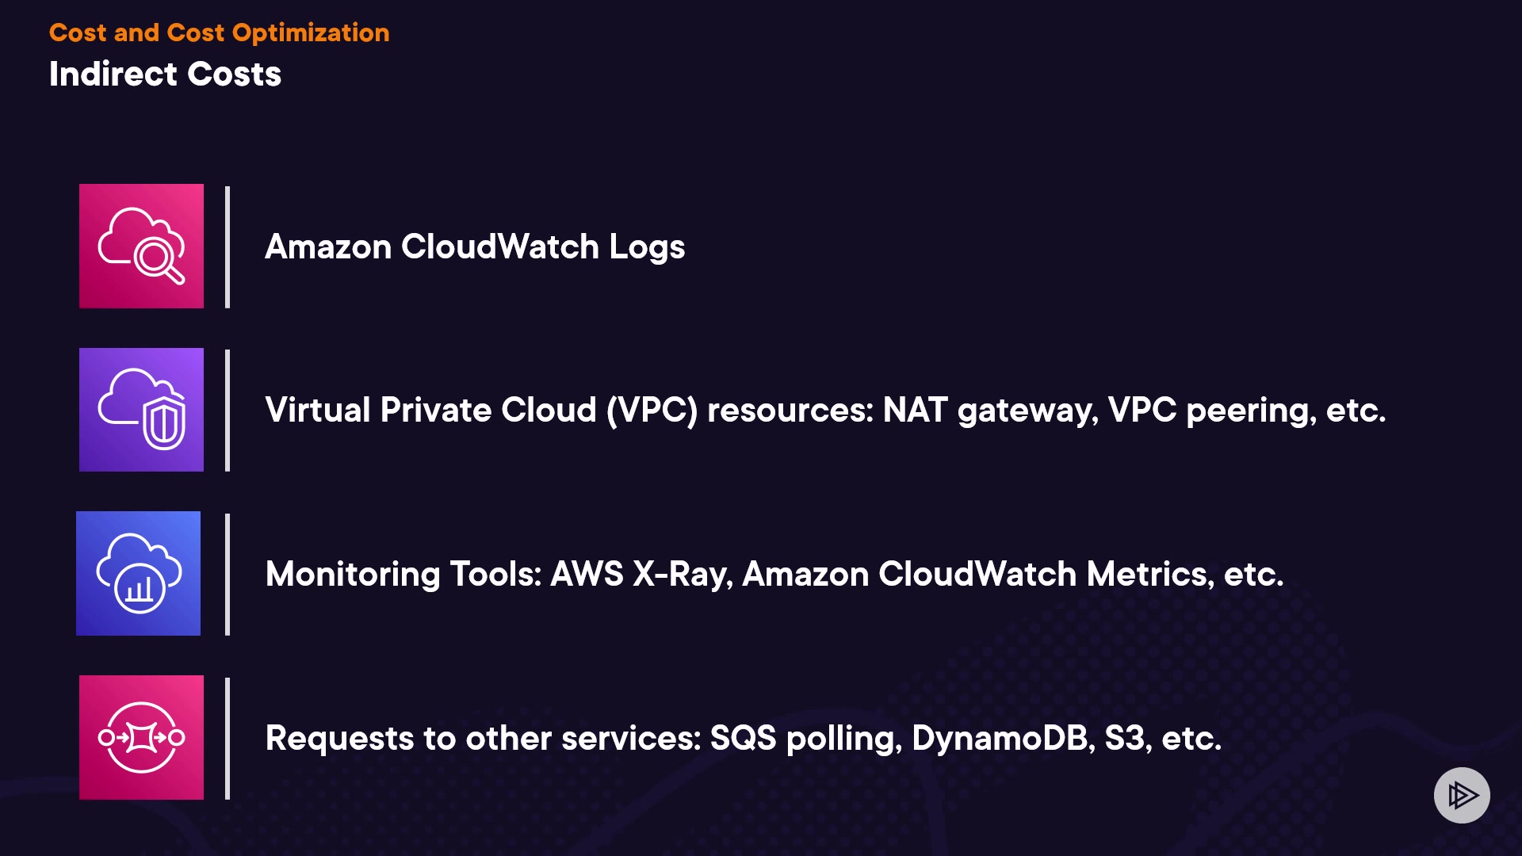Select the monitoring tools chart icon

(138, 573)
